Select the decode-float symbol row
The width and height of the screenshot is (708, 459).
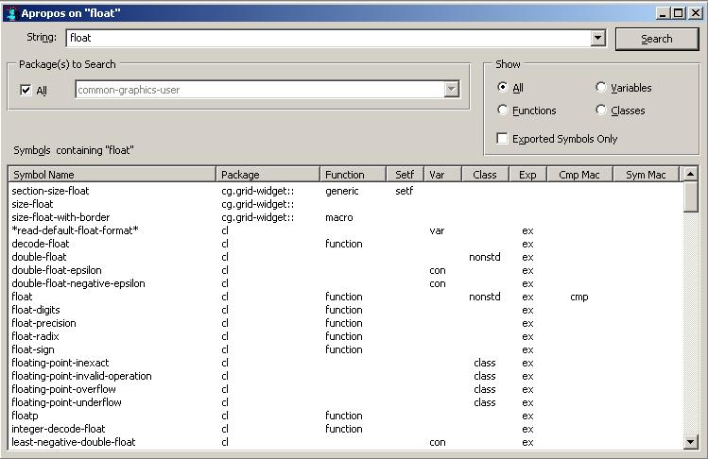point(39,244)
